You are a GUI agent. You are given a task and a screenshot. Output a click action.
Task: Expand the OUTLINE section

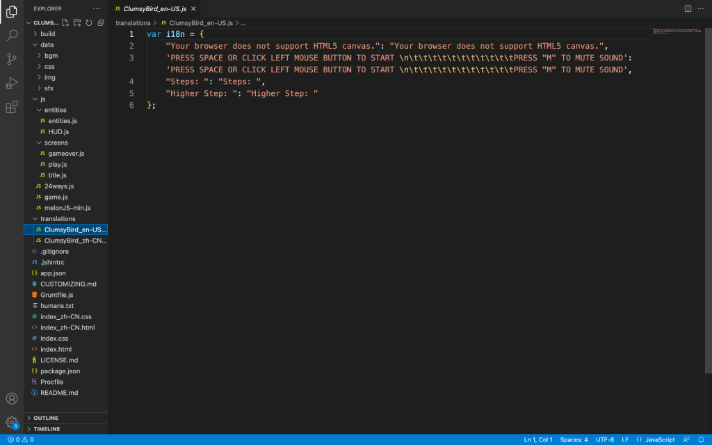coord(46,418)
